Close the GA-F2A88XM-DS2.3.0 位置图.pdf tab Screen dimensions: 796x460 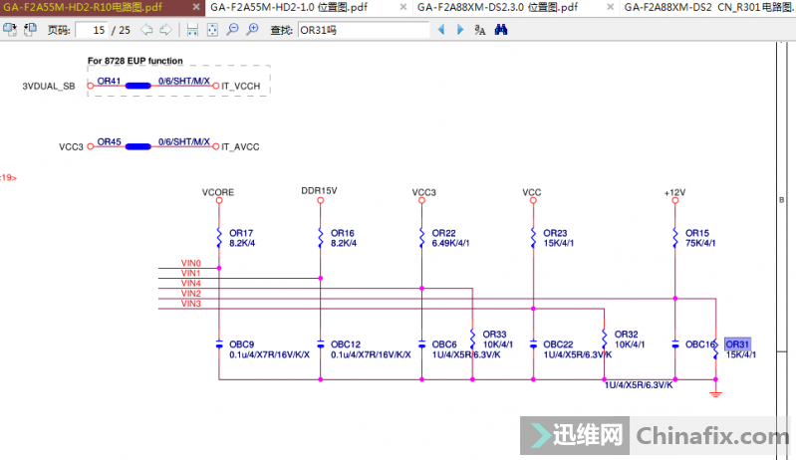coord(610,7)
